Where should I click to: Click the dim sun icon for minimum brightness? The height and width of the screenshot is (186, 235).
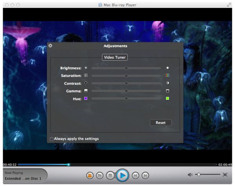(x=86, y=68)
